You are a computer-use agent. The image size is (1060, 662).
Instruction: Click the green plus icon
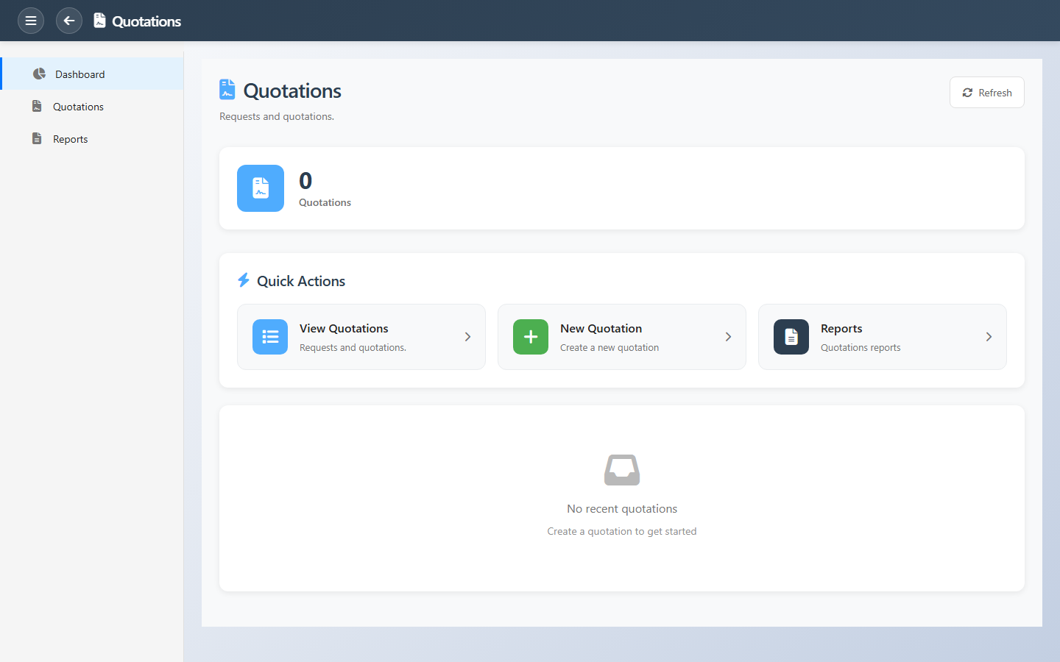pyautogui.click(x=531, y=337)
